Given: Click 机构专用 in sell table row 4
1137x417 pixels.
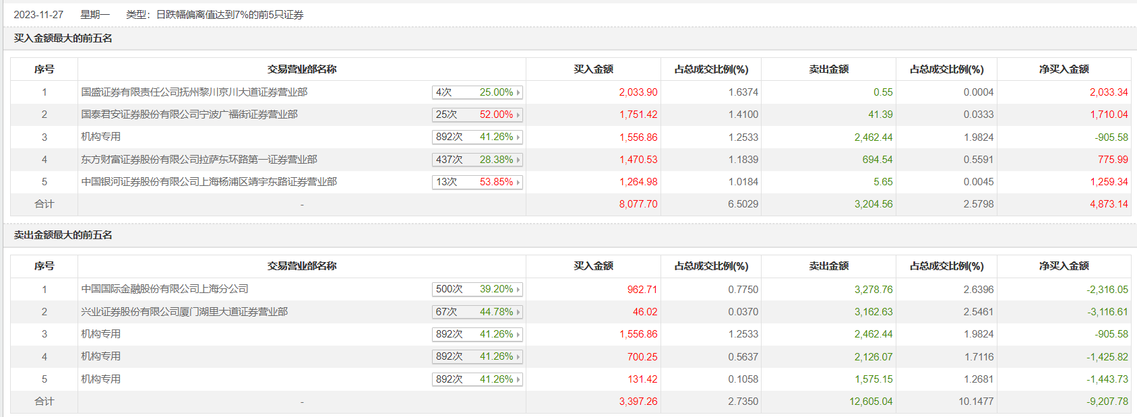Looking at the screenshot, I should [x=101, y=356].
